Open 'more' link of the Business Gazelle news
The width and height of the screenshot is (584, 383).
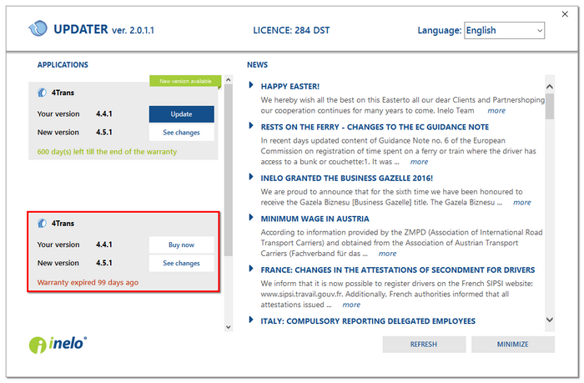(521, 202)
